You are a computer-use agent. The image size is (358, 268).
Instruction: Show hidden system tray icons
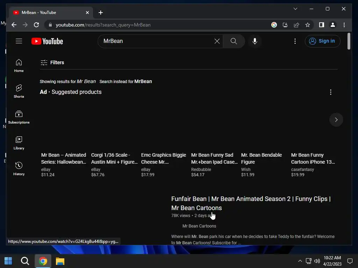(300, 261)
